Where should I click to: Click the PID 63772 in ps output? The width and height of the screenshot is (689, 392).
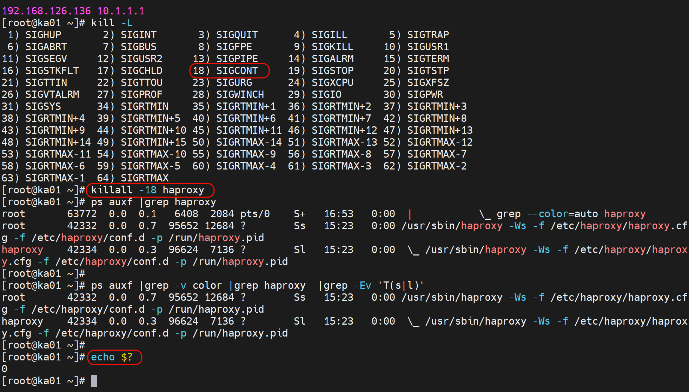tap(81, 214)
